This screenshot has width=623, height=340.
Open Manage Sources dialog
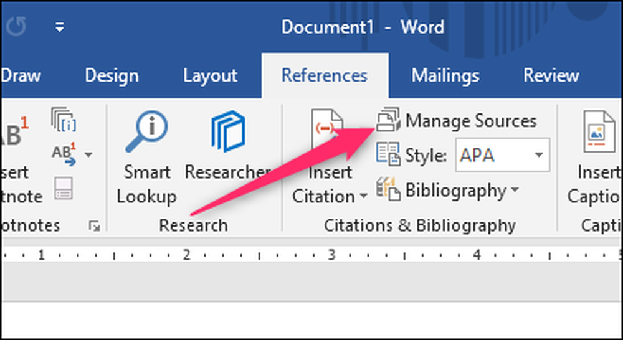[x=456, y=120]
